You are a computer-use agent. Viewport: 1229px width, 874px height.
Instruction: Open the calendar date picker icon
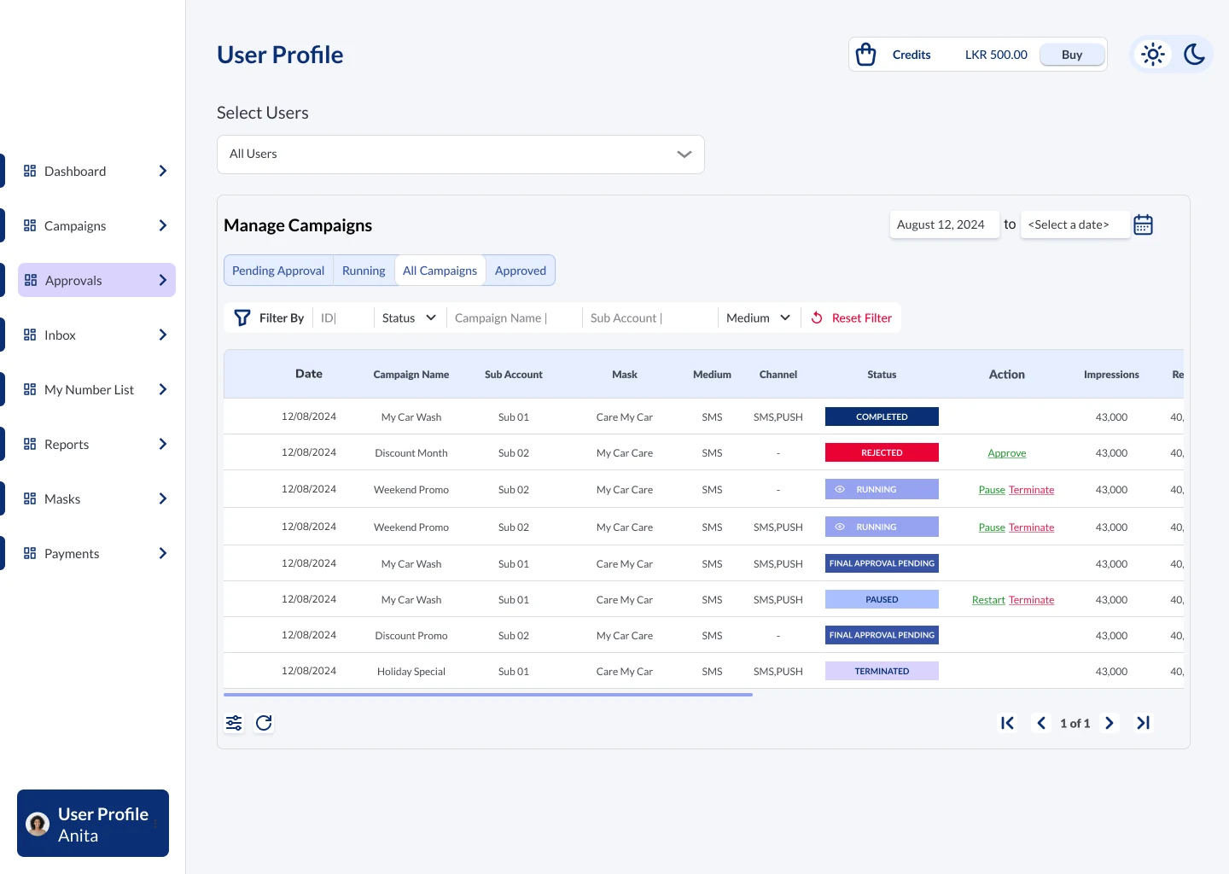(1143, 224)
